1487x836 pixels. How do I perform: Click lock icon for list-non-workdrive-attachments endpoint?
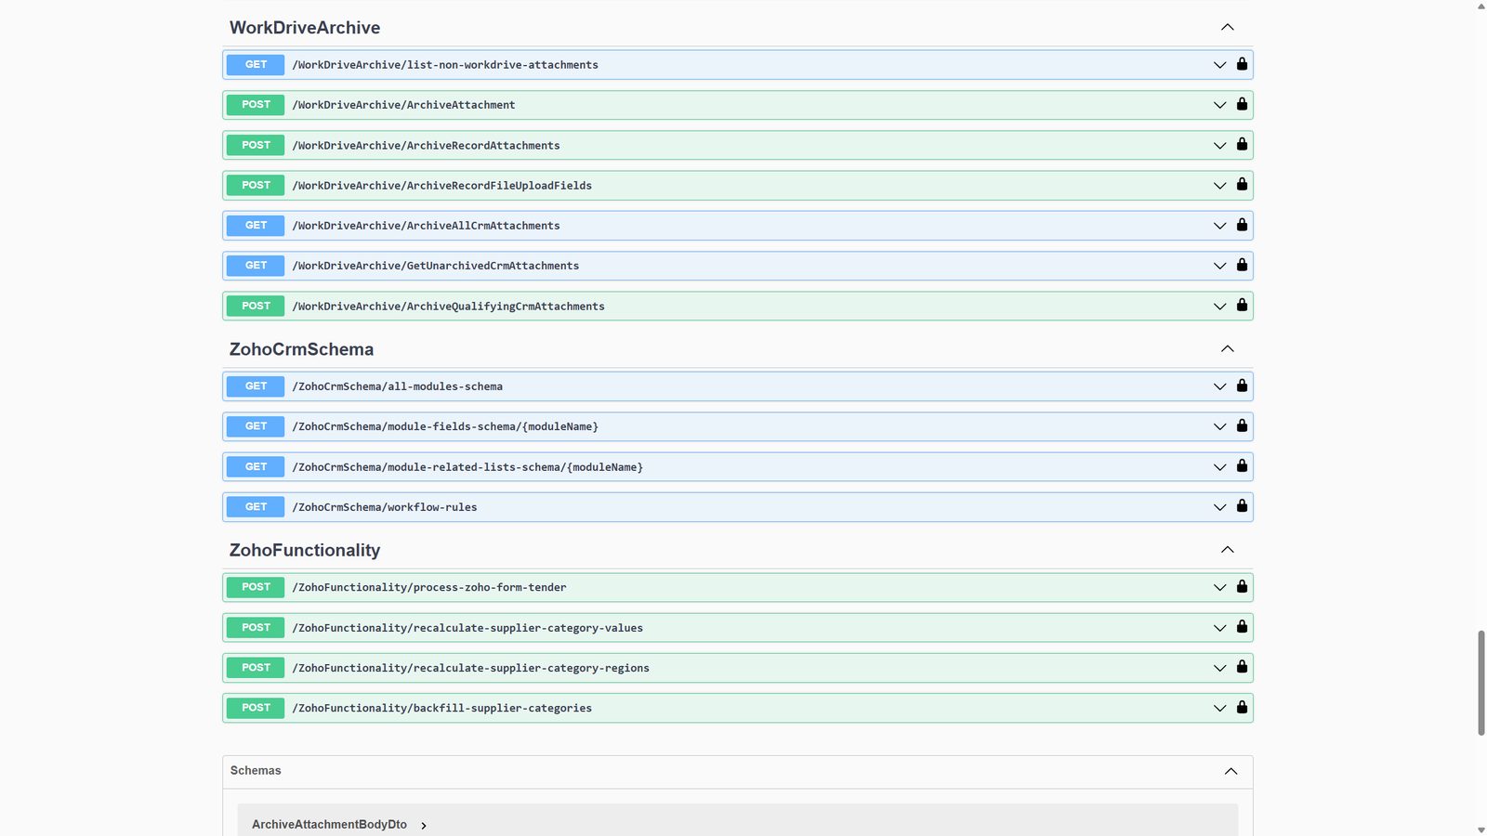[x=1242, y=64]
